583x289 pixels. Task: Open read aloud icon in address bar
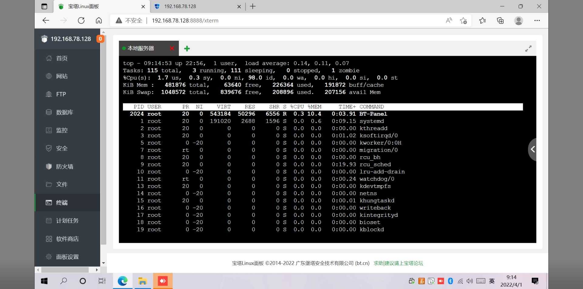click(x=449, y=20)
